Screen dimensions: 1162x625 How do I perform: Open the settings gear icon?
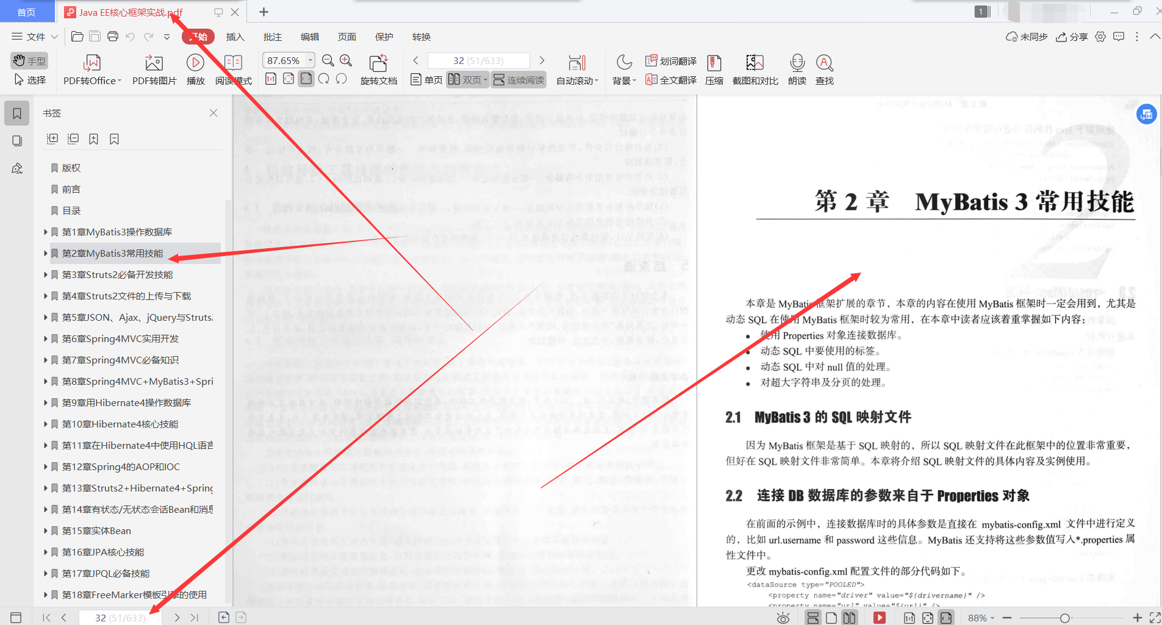[1100, 37]
